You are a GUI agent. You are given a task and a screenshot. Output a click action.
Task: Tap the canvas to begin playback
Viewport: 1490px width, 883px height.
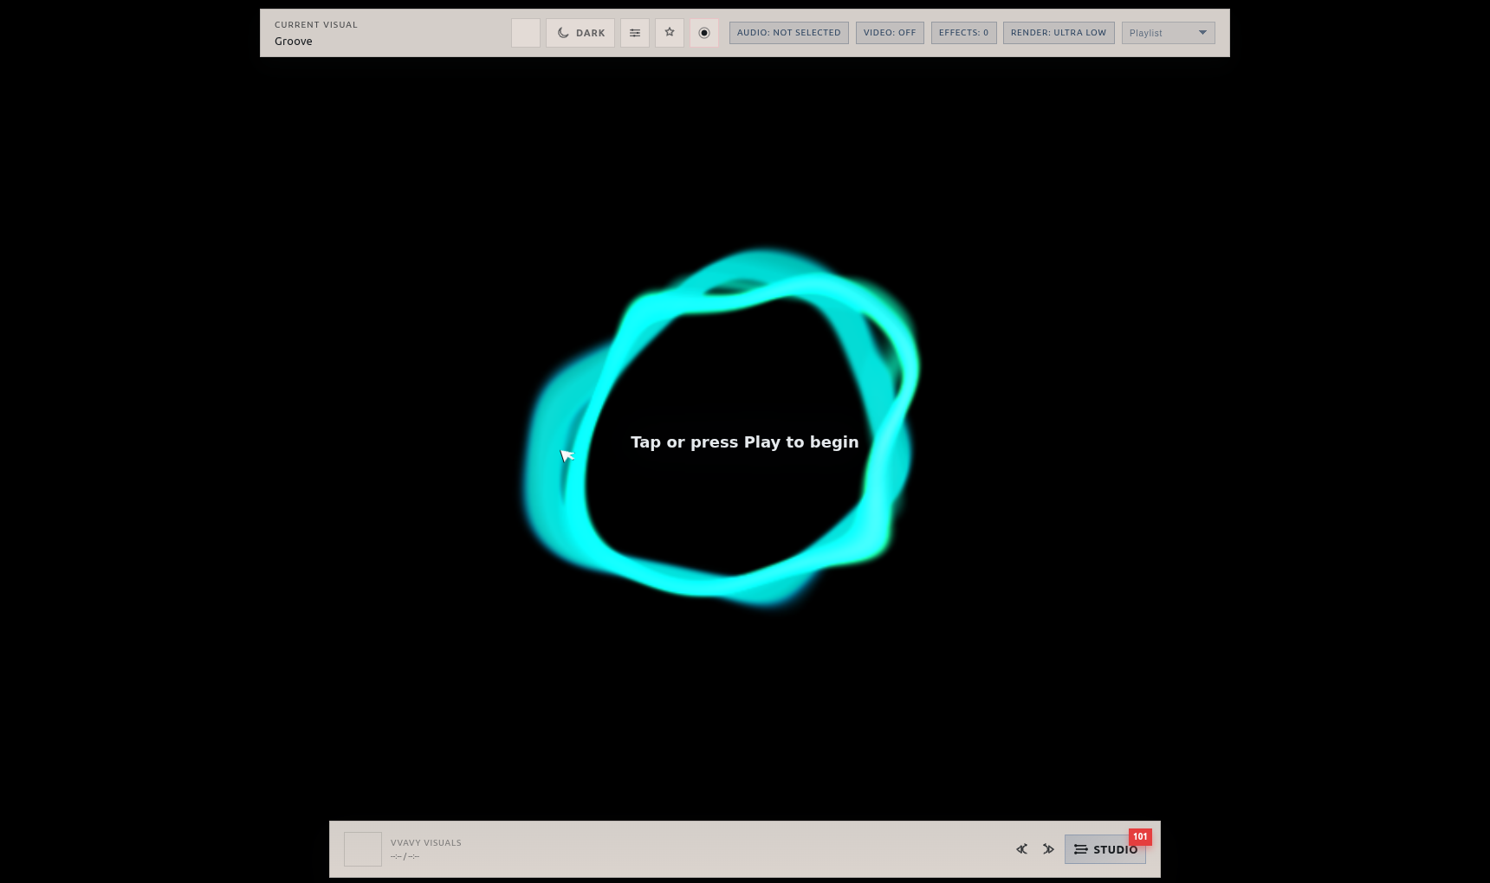[744, 441]
